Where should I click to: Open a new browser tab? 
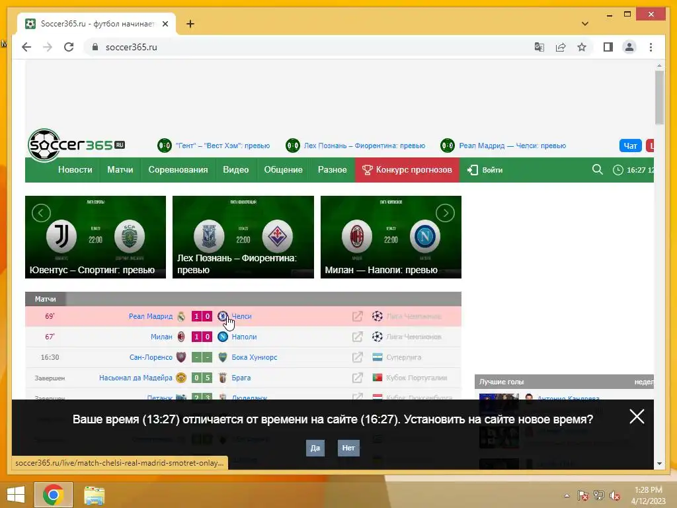coord(190,24)
